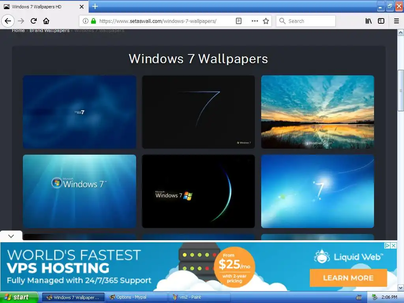Click the Liquid Web logo in ad
404x303 pixels.
(348, 256)
